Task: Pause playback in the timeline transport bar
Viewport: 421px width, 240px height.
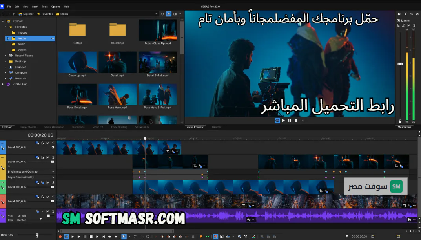Action: [x=85, y=237]
